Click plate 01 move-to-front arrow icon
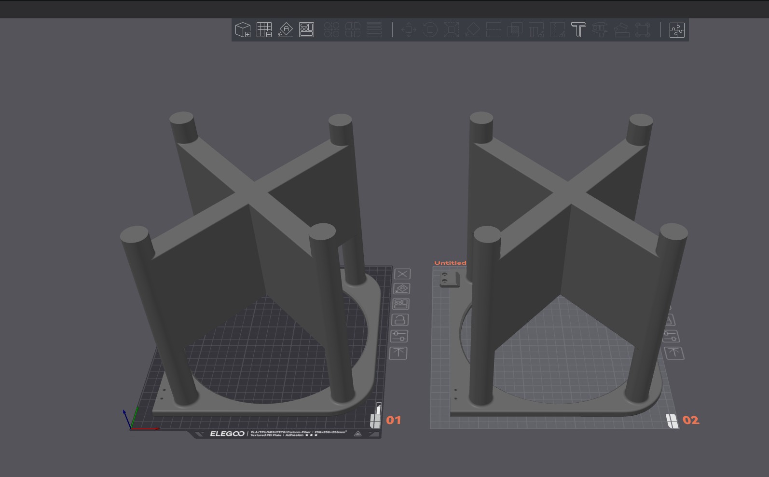 (398, 353)
